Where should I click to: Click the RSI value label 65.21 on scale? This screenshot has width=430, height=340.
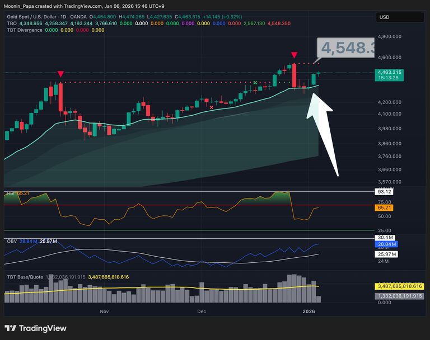coord(384,207)
